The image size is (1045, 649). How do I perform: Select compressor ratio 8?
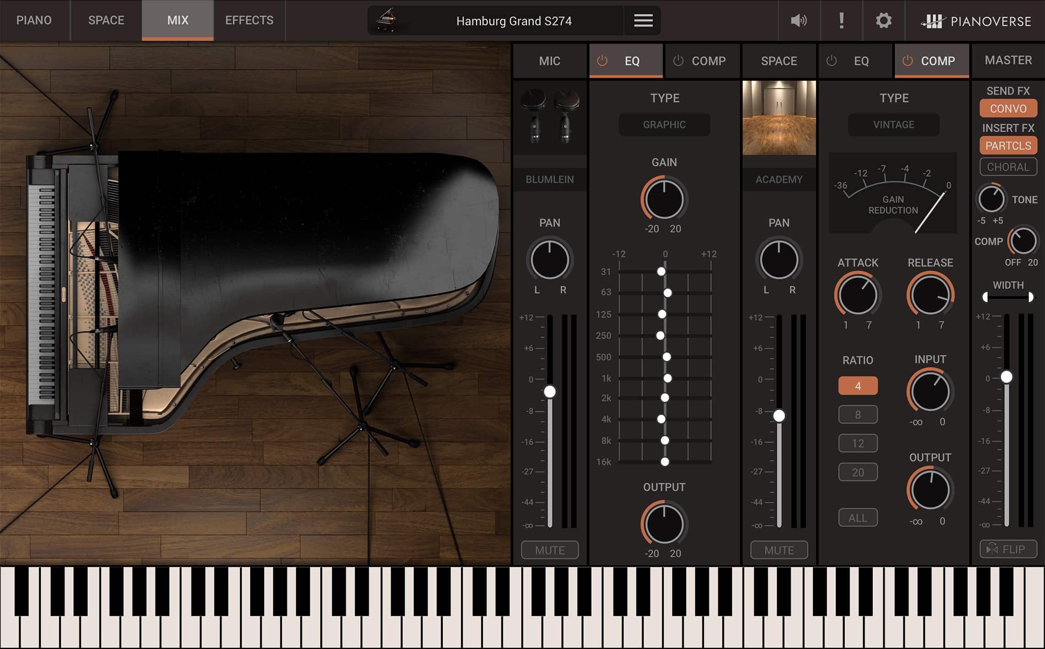coord(858,414)
